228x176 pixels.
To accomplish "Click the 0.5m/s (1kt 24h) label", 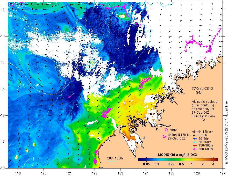I will click(203, 116).
